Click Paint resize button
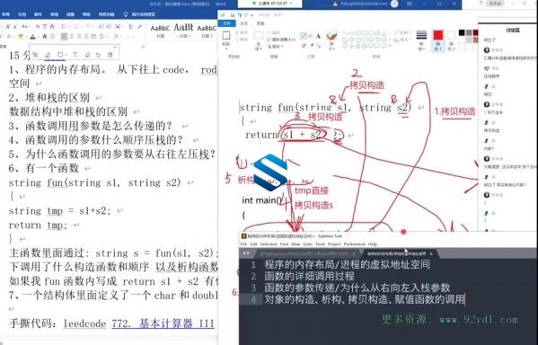The image size is (538, 345). click(280, 40)
